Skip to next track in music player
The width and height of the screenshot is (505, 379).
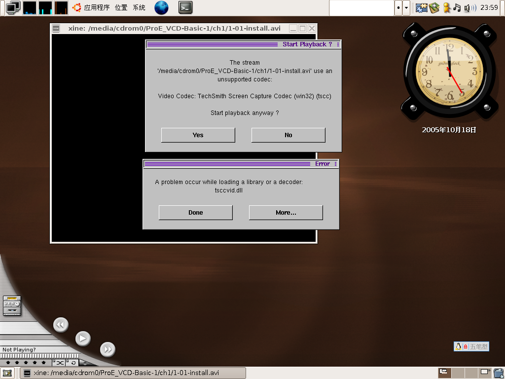(x=108, y=349)
